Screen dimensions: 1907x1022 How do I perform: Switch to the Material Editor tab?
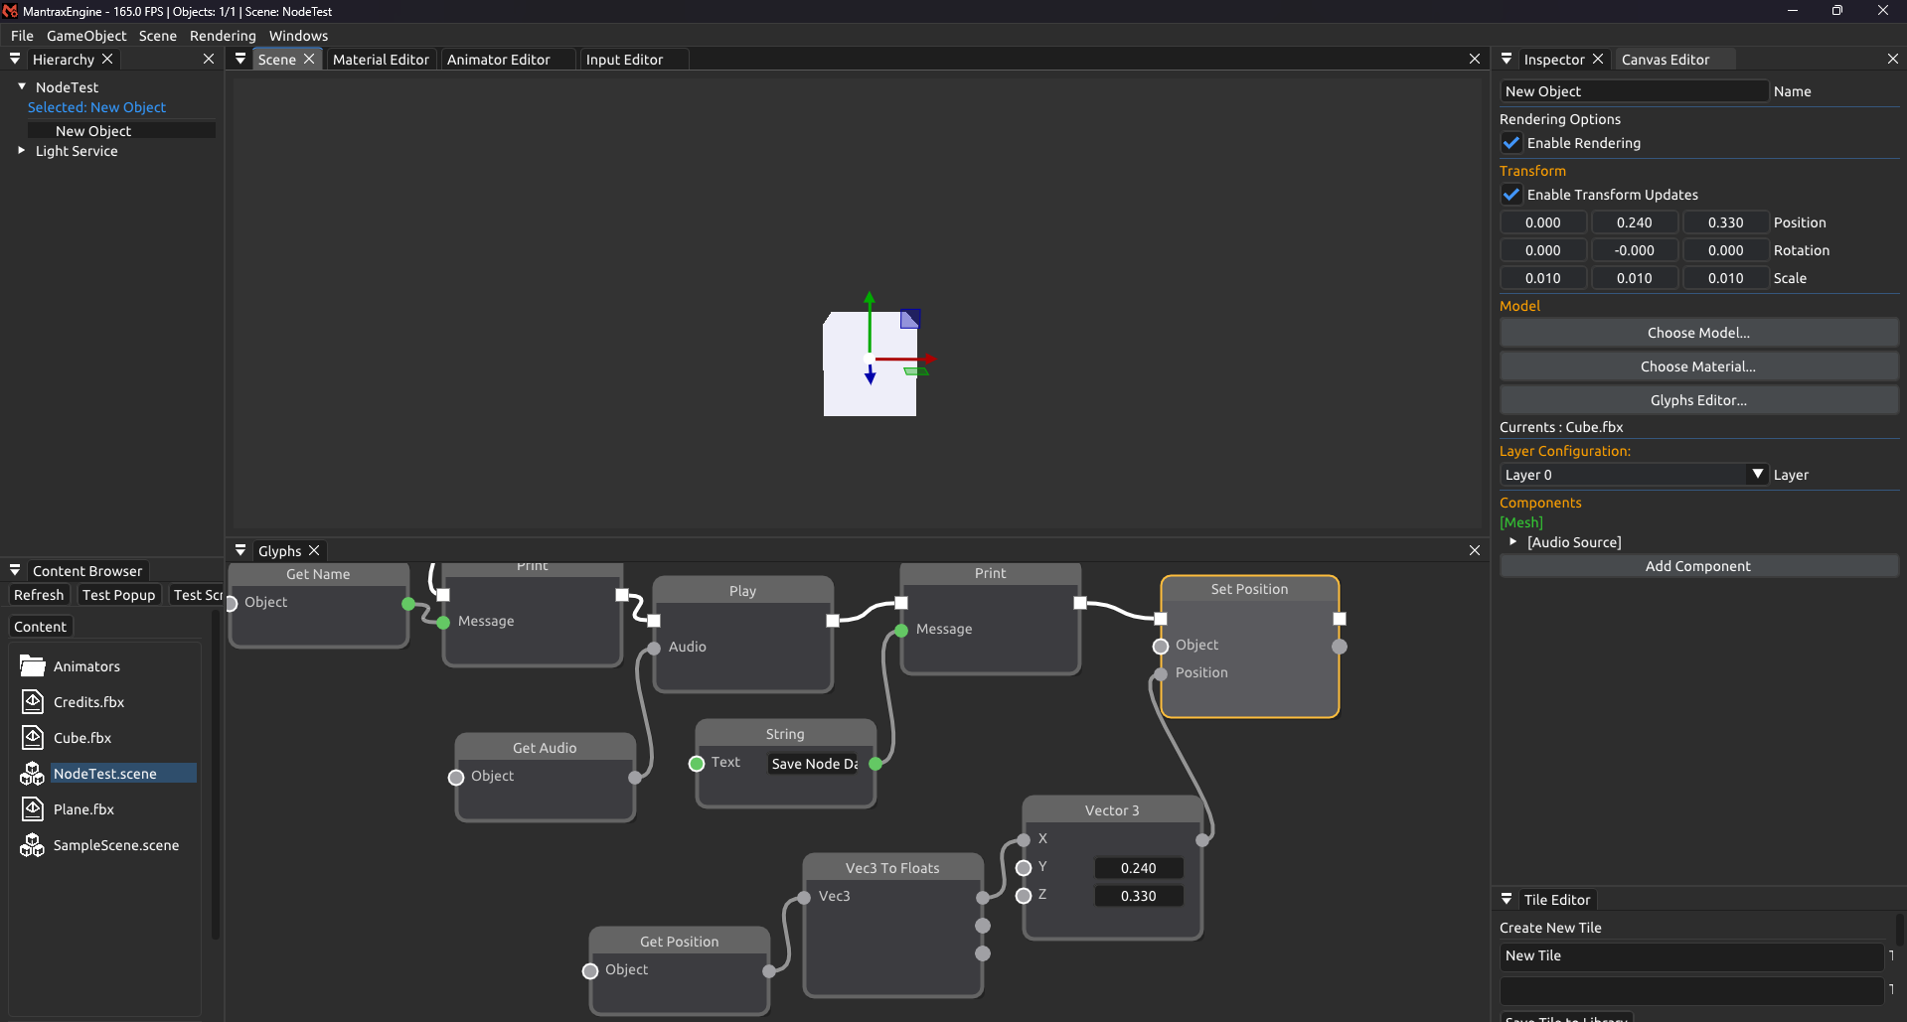point(381,60)
